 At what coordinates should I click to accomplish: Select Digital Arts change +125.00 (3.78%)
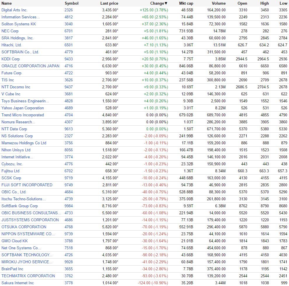pyautogui.click(x=154, y=10)
